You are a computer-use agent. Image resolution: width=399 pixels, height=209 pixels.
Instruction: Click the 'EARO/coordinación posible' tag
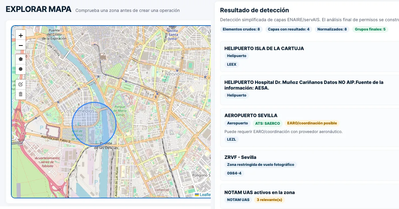312,123
